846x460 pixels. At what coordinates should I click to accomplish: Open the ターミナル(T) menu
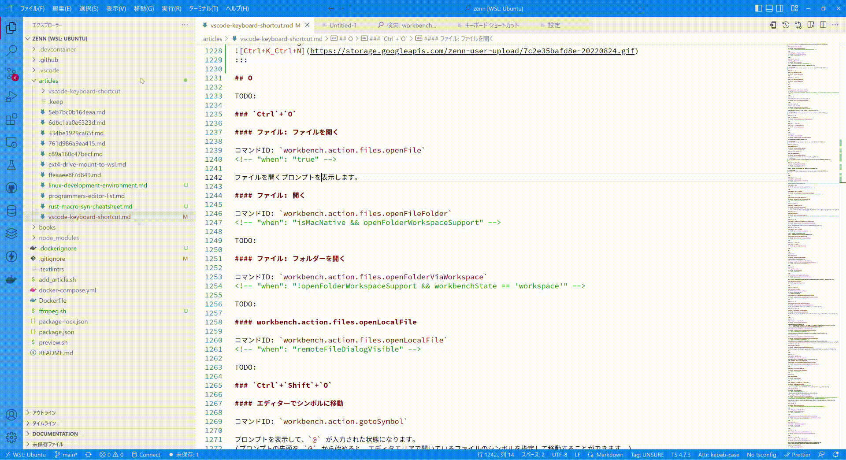204,8
